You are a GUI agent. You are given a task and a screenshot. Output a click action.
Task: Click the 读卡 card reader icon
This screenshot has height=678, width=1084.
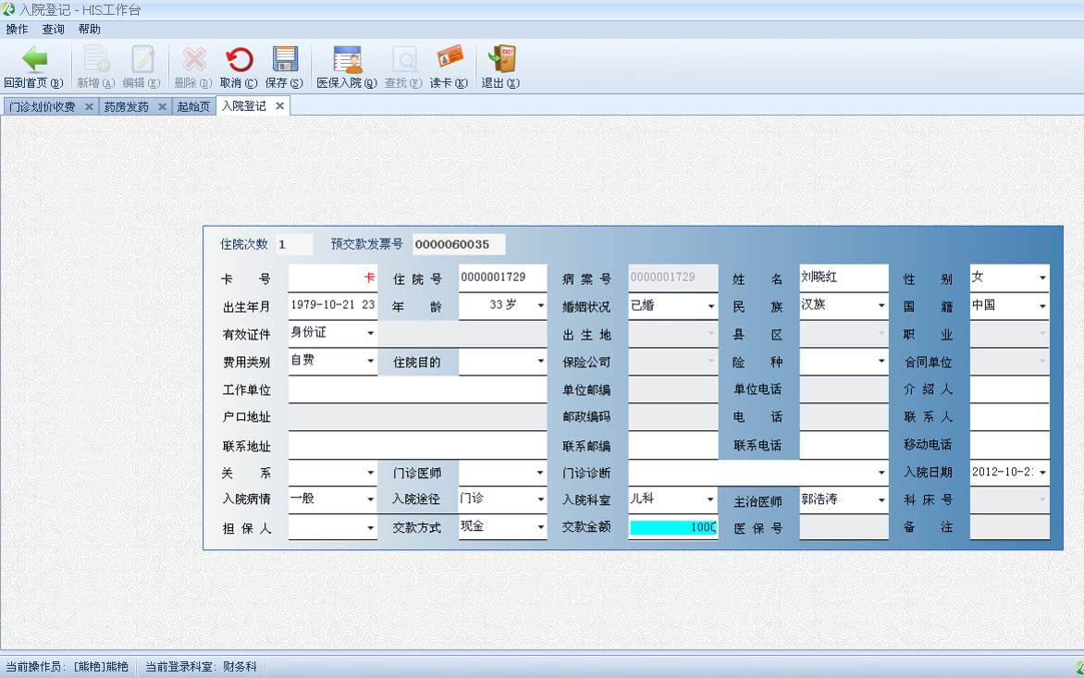click(x=450, y=59)
